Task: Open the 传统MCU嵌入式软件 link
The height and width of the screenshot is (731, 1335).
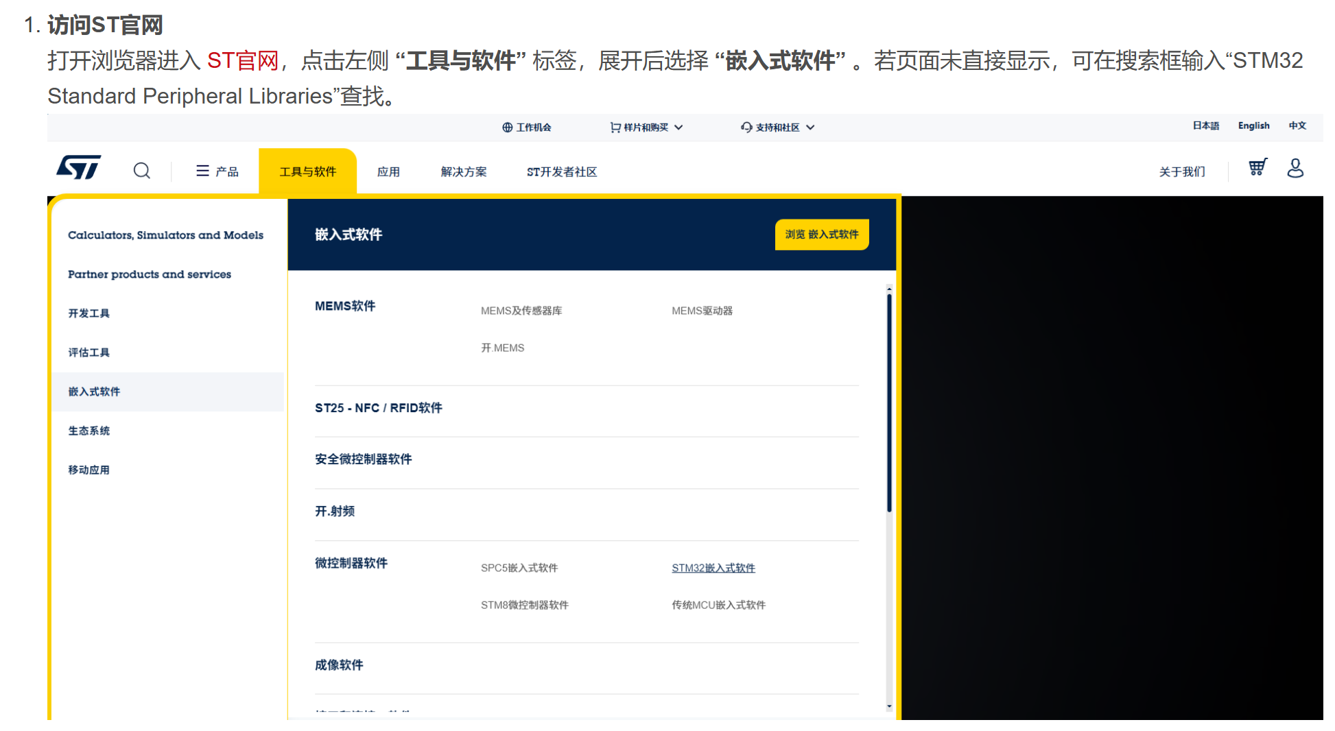Action: coord(718,605)
